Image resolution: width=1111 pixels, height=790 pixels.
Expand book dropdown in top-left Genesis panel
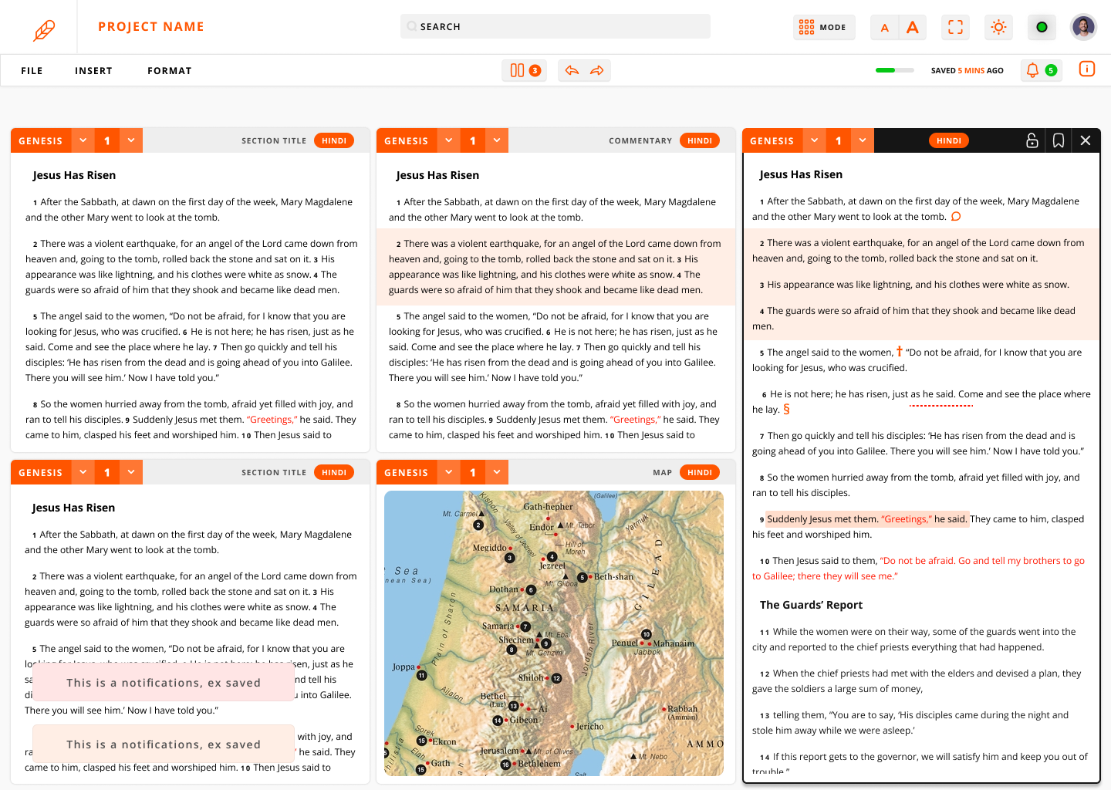[x=83, y=140]
